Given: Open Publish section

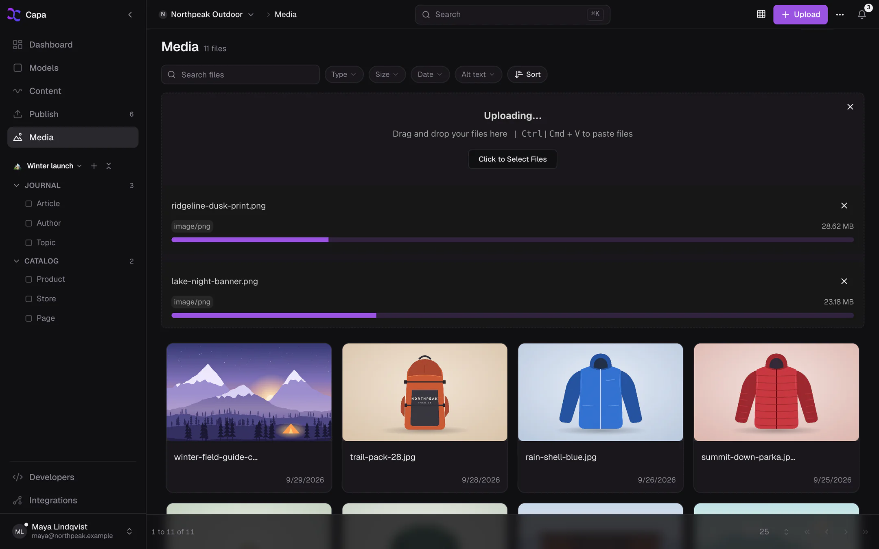Looking at the screenshot, I should (x=73, y=114).
